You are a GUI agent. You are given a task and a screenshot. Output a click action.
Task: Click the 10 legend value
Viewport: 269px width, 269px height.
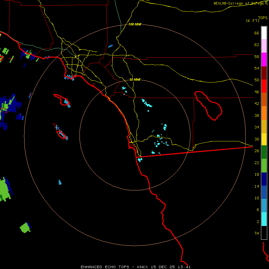click(x=257, y=198)
